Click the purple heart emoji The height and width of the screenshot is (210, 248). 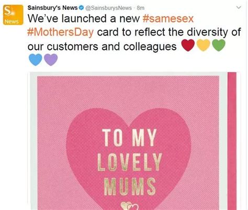pos(51,60)
